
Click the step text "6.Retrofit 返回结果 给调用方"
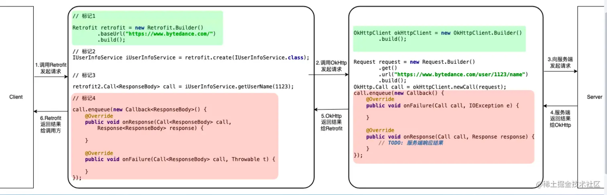tap(51, 124)
